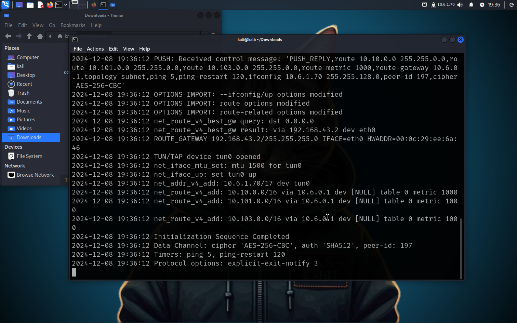Select Trash in the Places sidebar
517x323 pixels.
(23, 93)
